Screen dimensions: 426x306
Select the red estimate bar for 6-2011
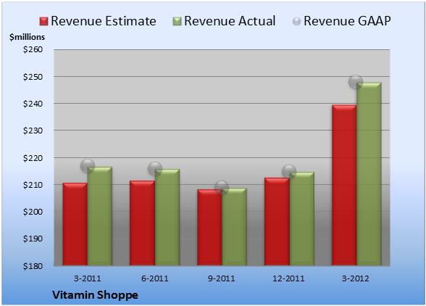click(142, 223)
